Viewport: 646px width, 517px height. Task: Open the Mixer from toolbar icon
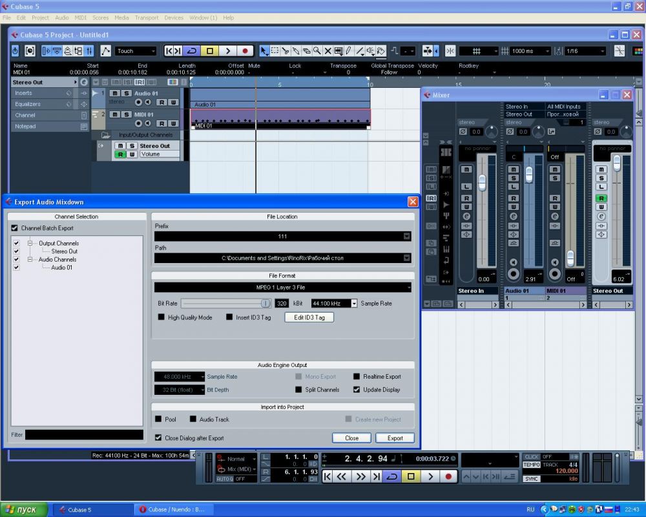coord(89,51)
